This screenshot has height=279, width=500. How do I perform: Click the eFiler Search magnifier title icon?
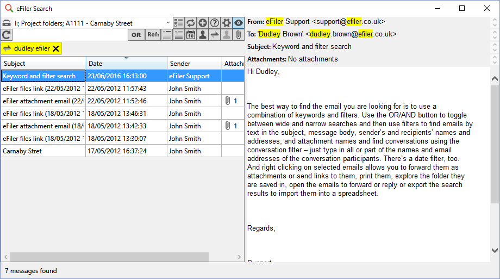click(x=9, y=8)
